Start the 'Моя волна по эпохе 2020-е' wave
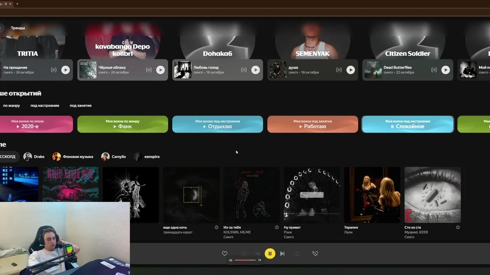The image size is (490, 275). pos(36,124)
